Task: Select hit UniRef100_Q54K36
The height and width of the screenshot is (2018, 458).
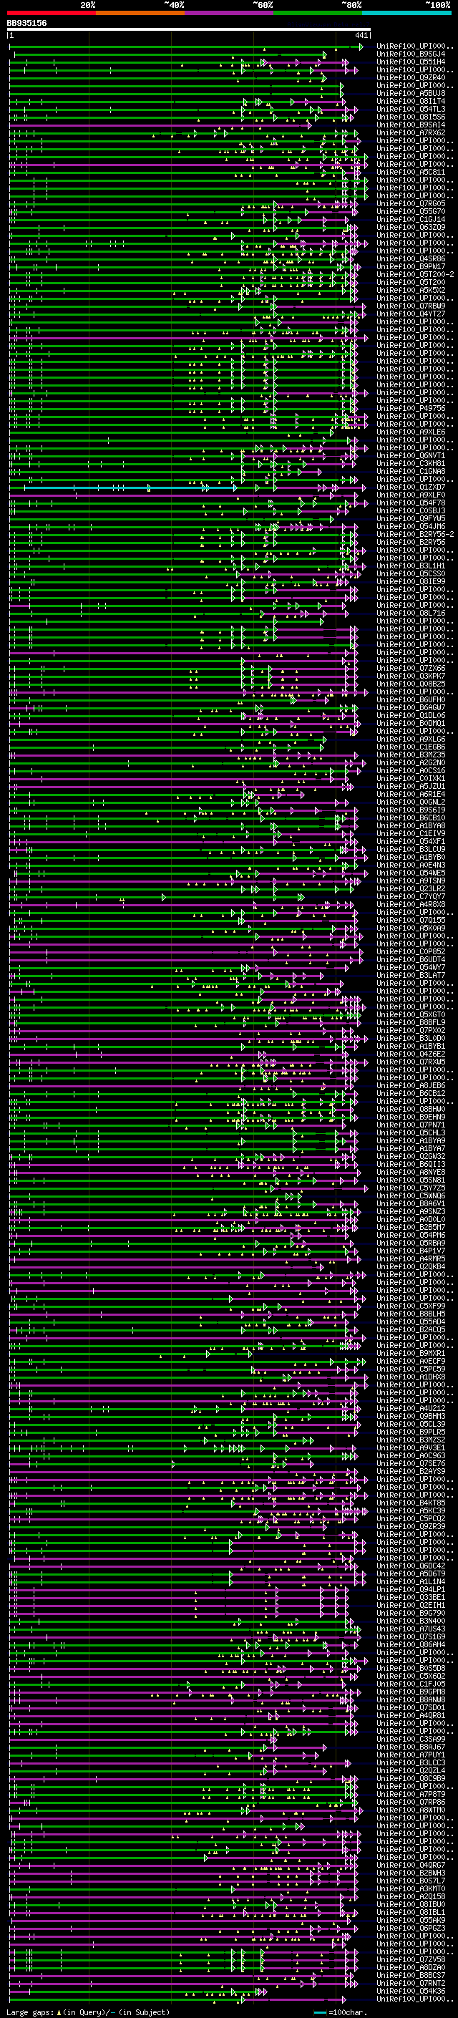Action: 411,1991
